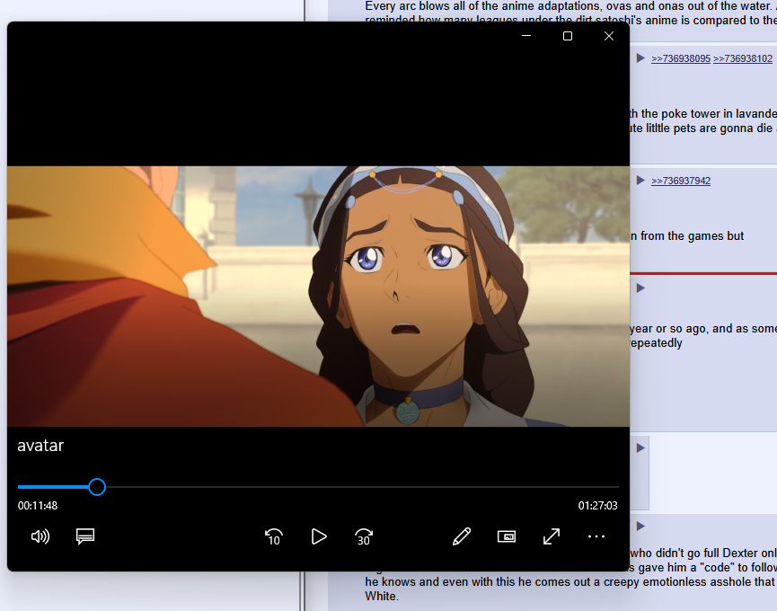The width and height of the screenshot is (777, 611).
Task: Open reply link >>736937942 in browser
Action: (681, 181)
